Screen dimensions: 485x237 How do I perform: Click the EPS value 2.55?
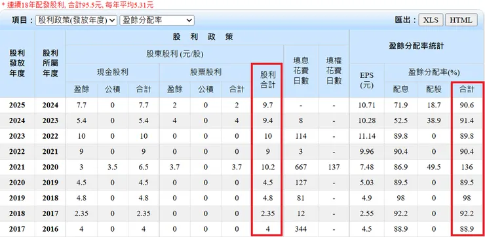pyautogui.click(x=367, y=213)
